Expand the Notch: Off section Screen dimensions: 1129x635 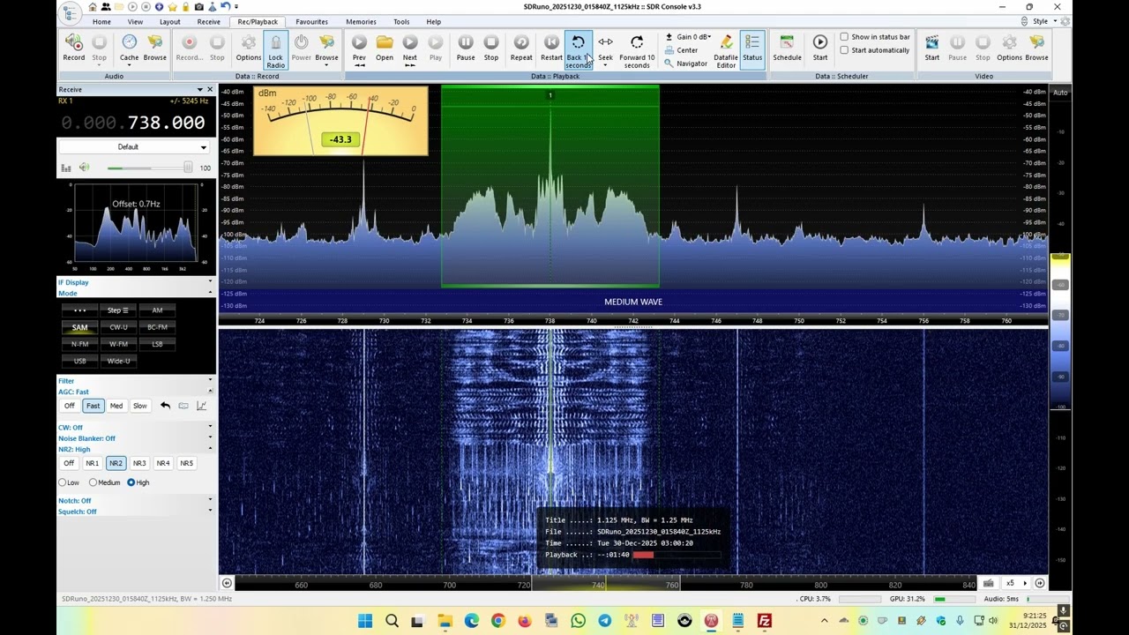[135, 501]
